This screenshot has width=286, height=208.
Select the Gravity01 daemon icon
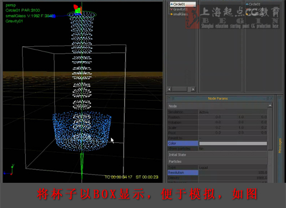pyautogui.click(x=172, y=9)
